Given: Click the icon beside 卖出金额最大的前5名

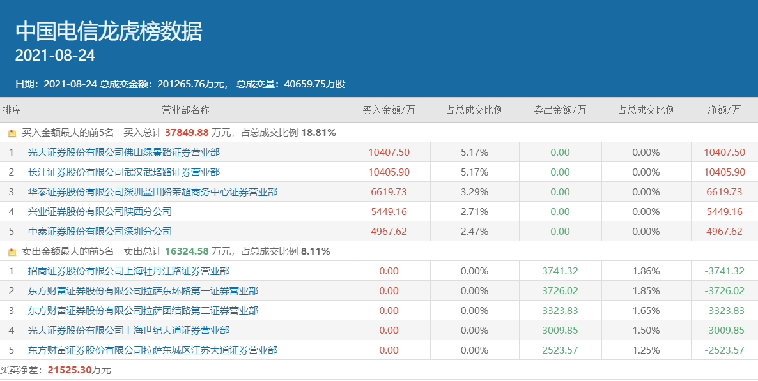Looking at the screenshot, I should [12, 251].
